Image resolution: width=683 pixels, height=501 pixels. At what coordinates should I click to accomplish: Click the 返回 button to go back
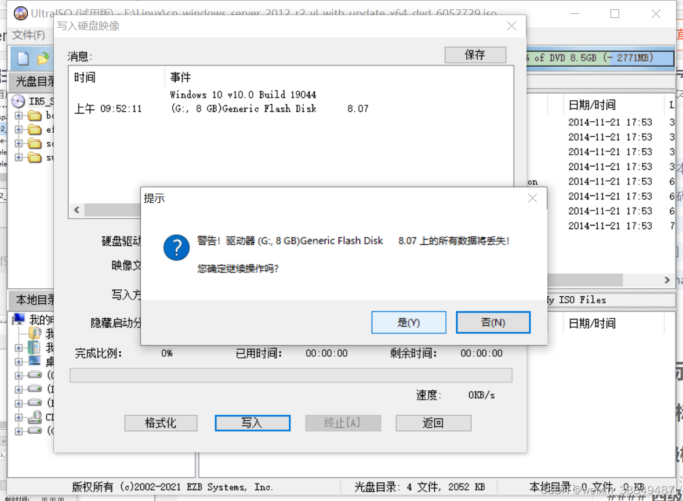pyautogui.click(x=433, y=423)
